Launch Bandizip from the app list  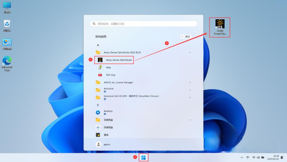(x=108, y=112)
